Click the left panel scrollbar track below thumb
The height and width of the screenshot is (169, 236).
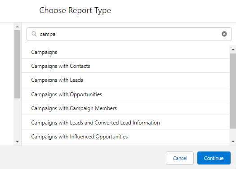tap(18, 119)
